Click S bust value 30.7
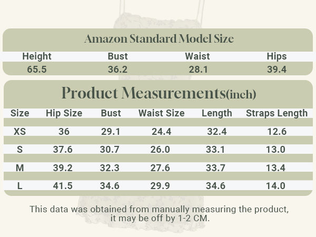Screen dimensions: 316x237 pyautogui.click(x=110, y=150)
